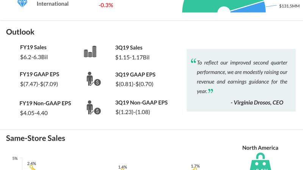Viewport: 303px width, 170px height.
Task: Click the Outlook section heading
Action: pyautogui.click(x=20, y=32)
